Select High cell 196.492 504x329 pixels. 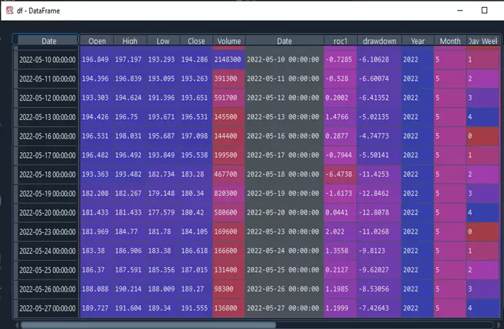[130, 155]
